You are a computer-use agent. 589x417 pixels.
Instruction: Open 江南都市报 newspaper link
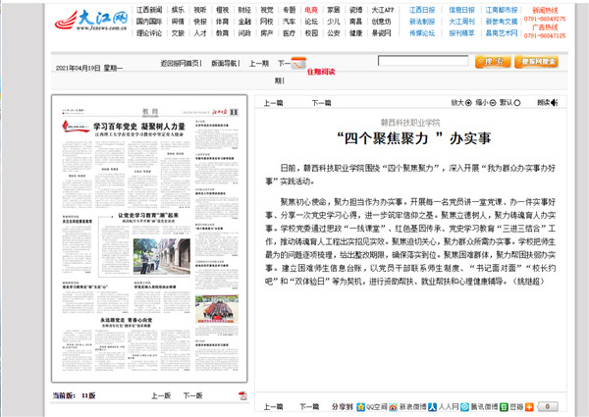502,10
